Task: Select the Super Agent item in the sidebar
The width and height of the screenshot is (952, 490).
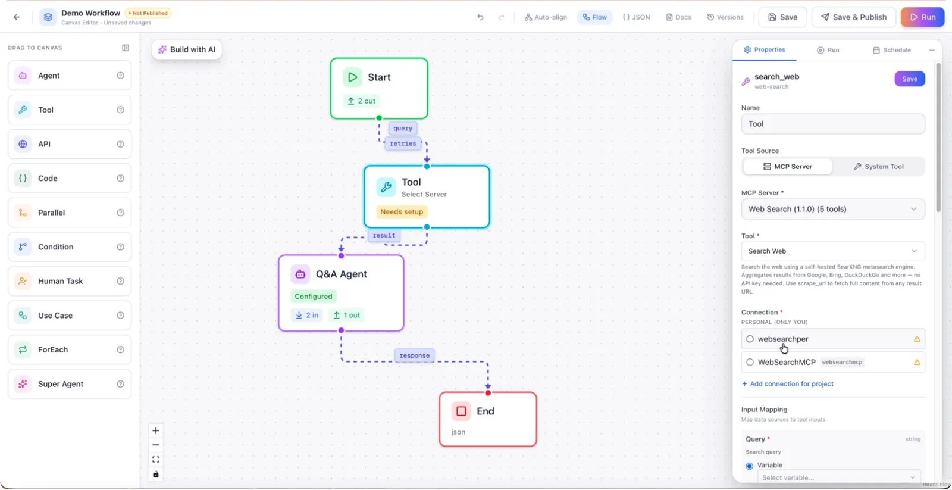Action: tap(70, 384)
